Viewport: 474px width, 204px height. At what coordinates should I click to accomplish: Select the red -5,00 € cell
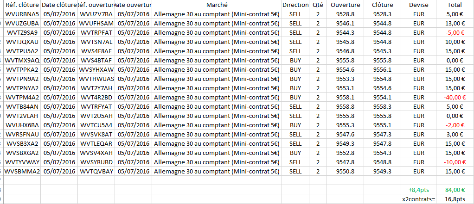(455, 32)
